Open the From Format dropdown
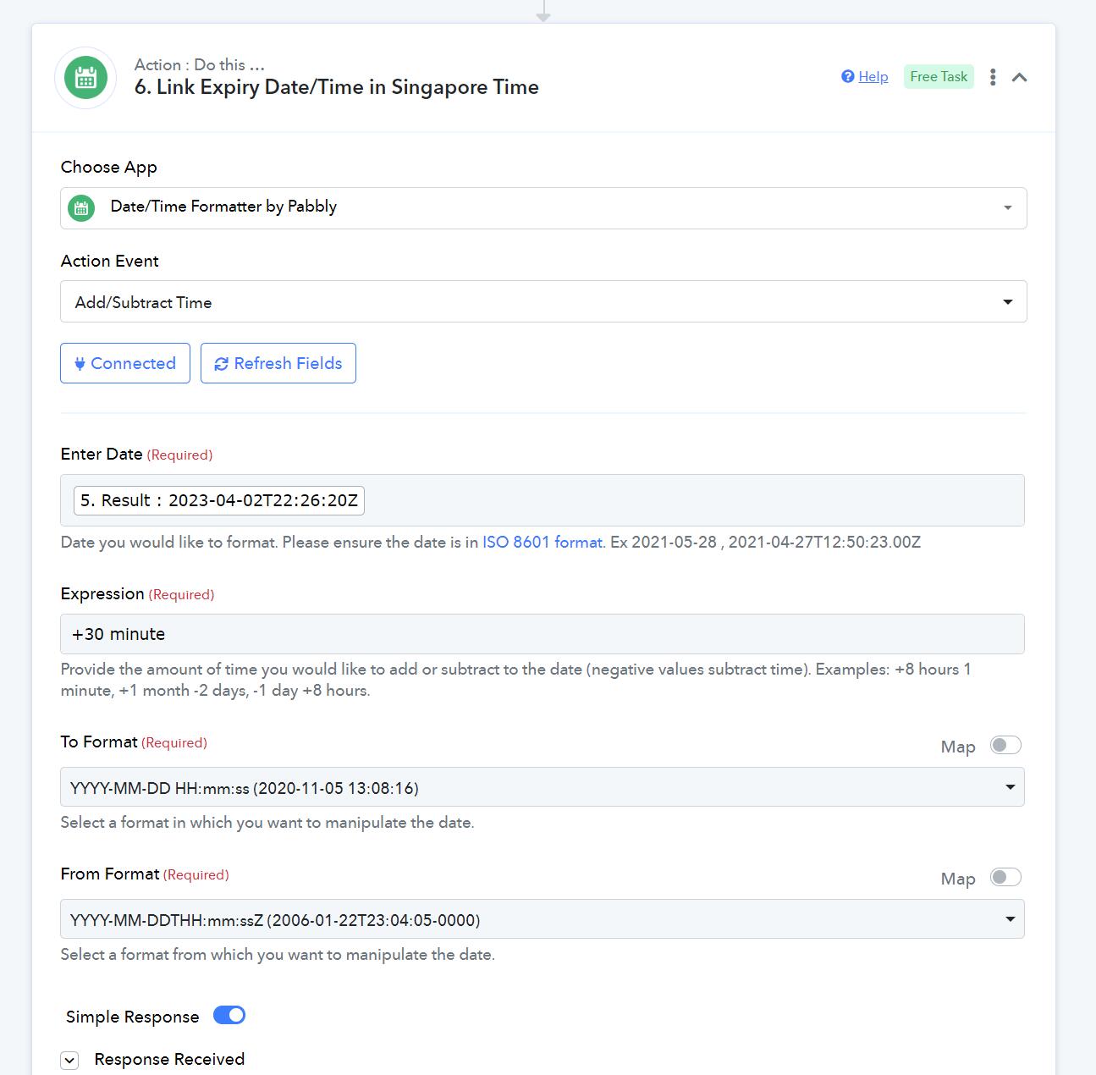Viewport: 1096px width, 1075px height. (x=542, y=919)
